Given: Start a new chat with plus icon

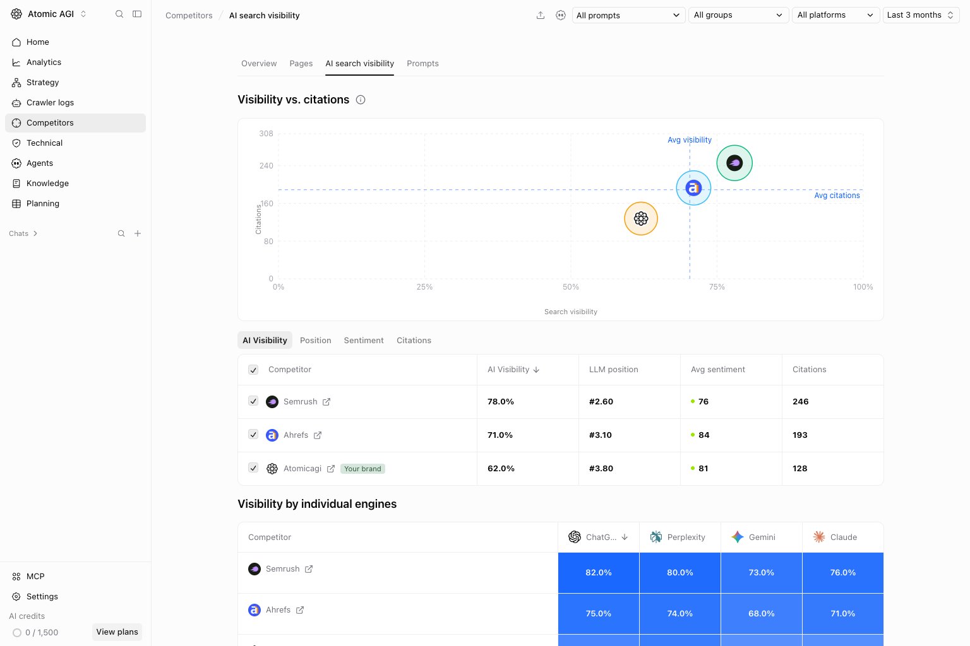Looking at the screenshot, I should pyautogui.click(x=138, y=233).
